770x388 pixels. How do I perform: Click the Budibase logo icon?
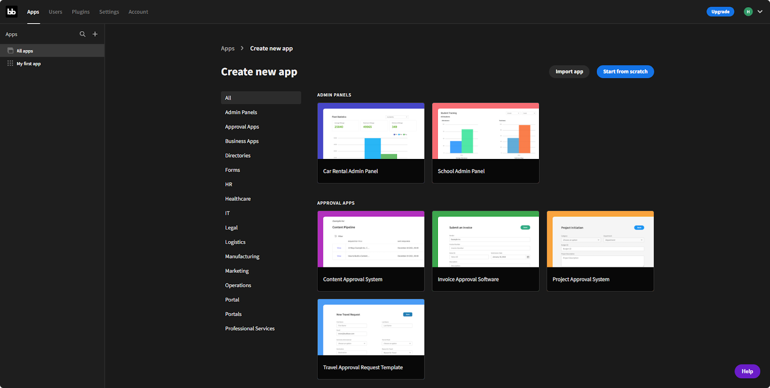(x=12, y=12)
